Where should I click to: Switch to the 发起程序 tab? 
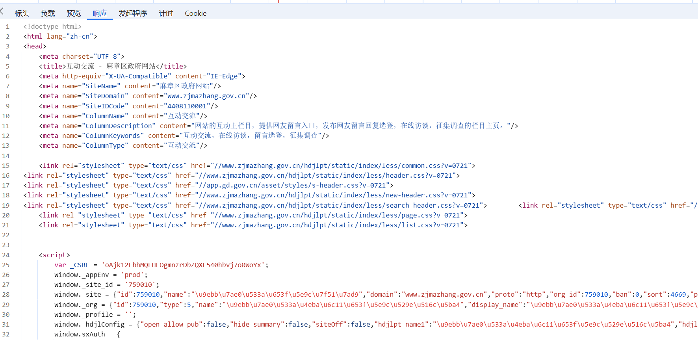pyautogui.click(x=133, y=13)
